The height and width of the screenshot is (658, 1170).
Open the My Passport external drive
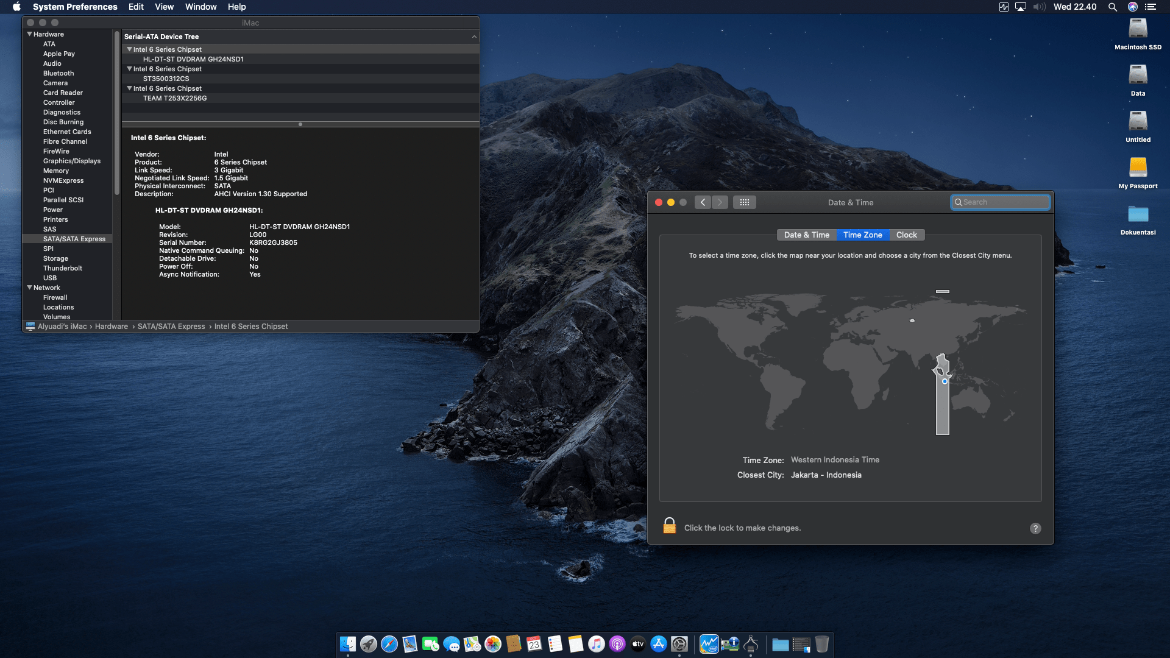[x=1138, y=168]
